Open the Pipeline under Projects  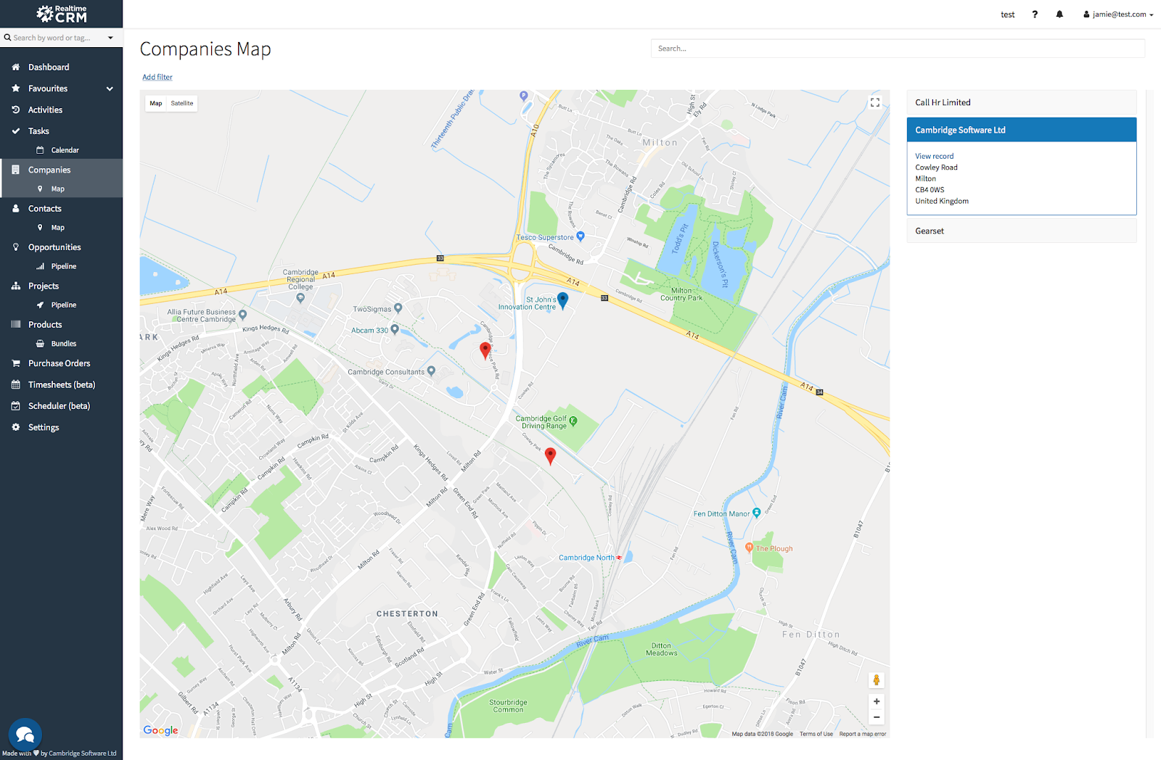(62, 305)
